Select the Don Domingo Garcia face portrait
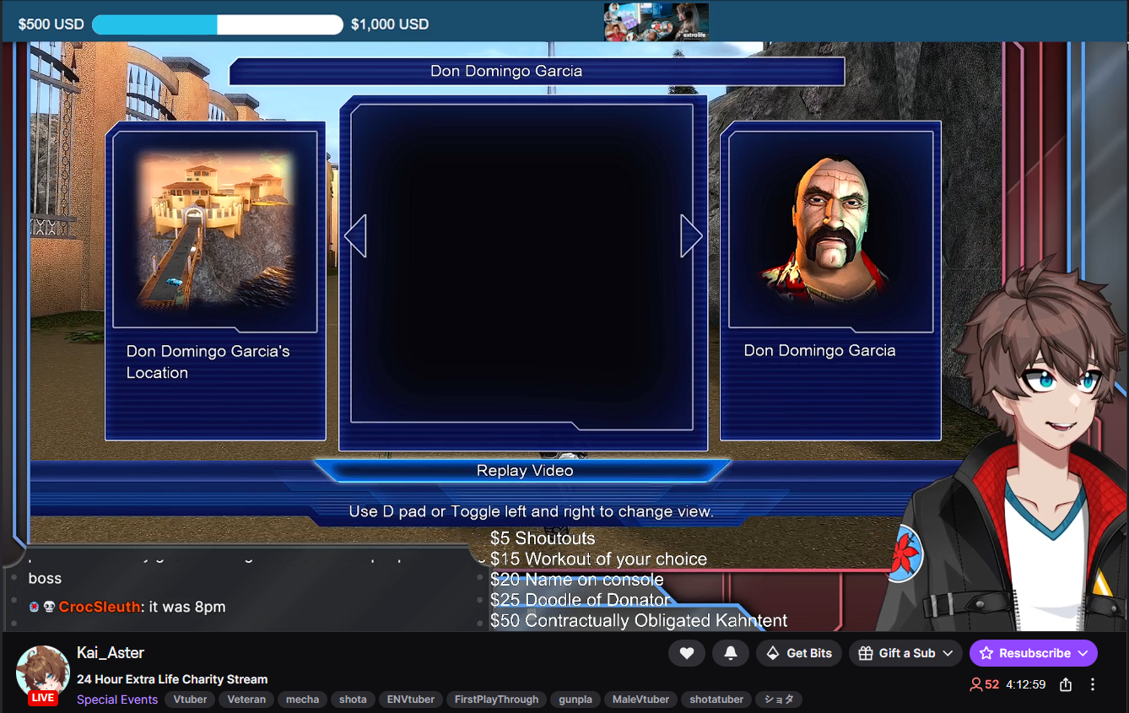 tap(831, 230)
